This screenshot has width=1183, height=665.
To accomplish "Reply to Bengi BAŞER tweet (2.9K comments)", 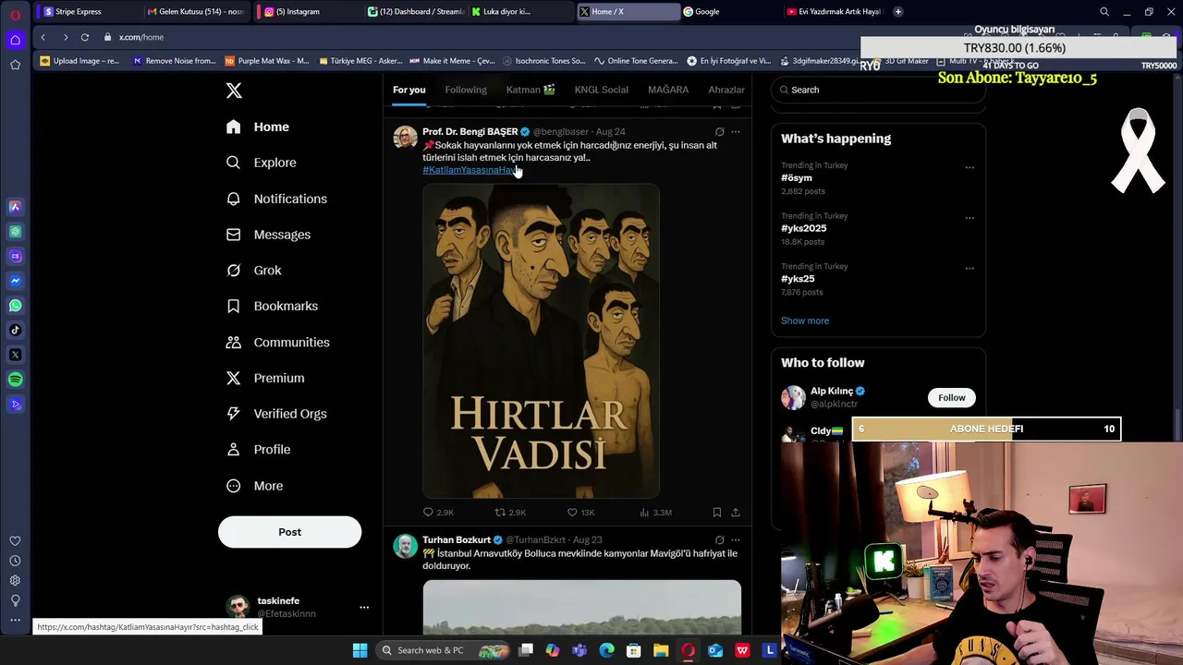I will point(438,513).
